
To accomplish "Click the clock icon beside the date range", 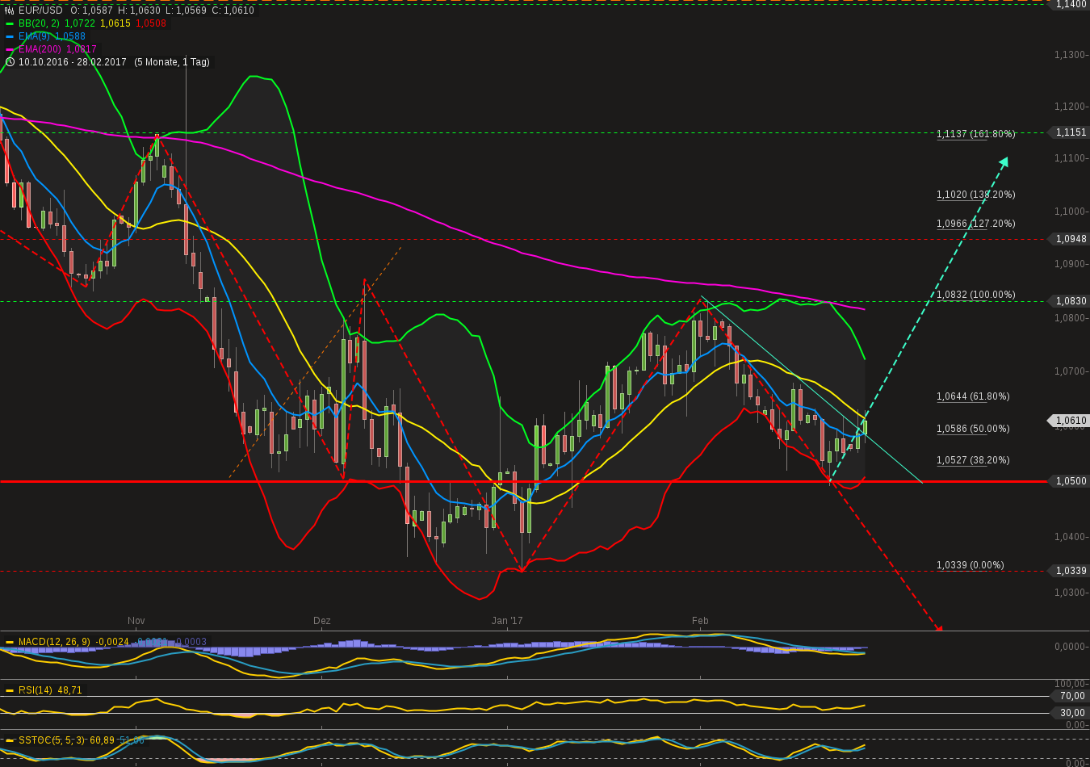I will click(x=10, y=62).
